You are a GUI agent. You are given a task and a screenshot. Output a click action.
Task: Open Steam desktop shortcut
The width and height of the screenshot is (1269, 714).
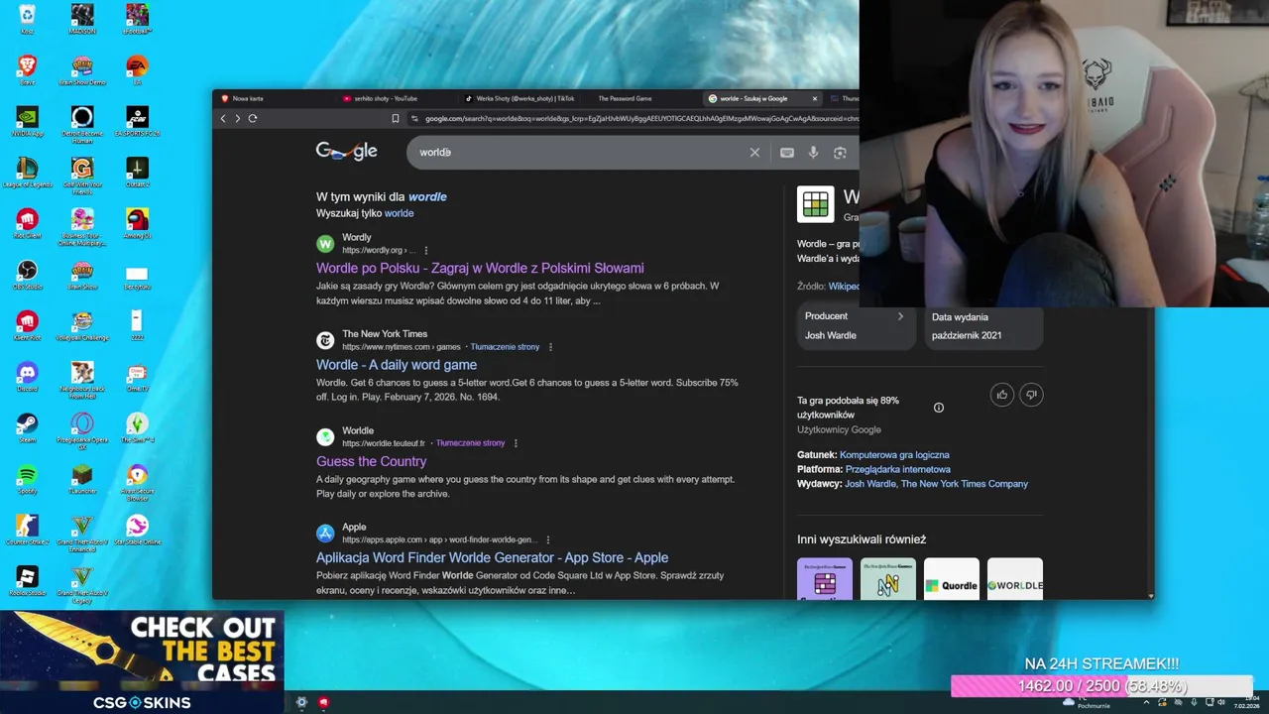27,428
